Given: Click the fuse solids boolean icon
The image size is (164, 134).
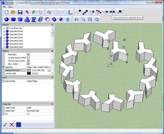Looking at the screenshot, I should pyautogui.click(x=54, y=19).
